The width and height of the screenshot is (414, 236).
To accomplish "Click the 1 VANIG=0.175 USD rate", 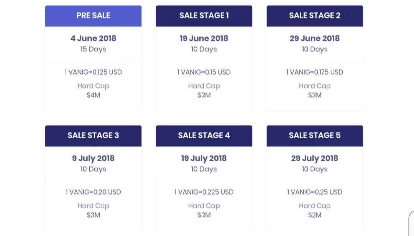I will (315, 72).
